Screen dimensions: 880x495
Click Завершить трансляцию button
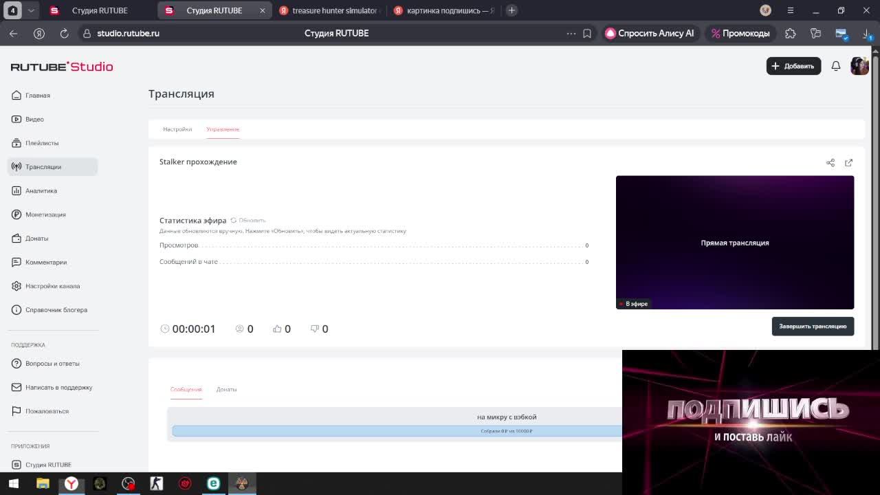pos(813,327)
